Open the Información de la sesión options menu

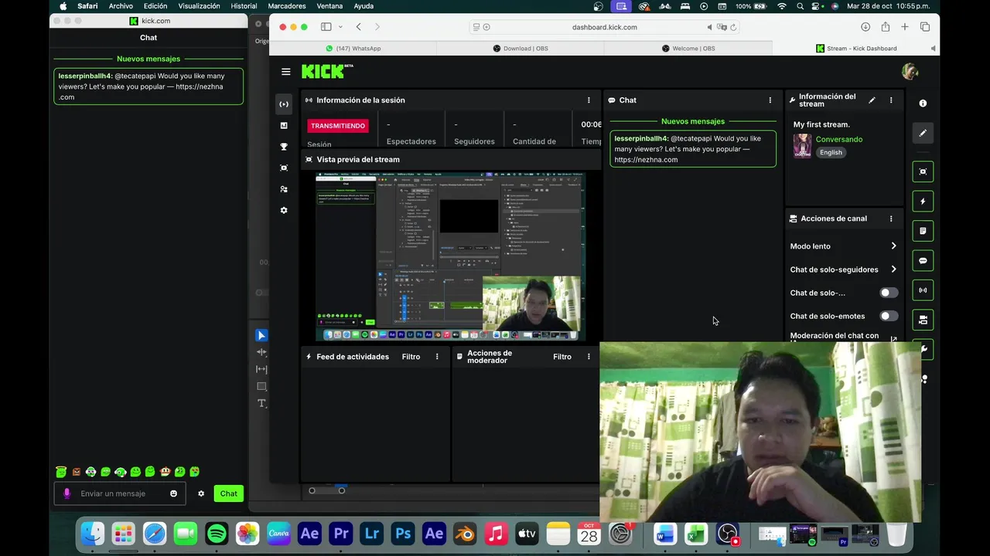click(589, 100)
